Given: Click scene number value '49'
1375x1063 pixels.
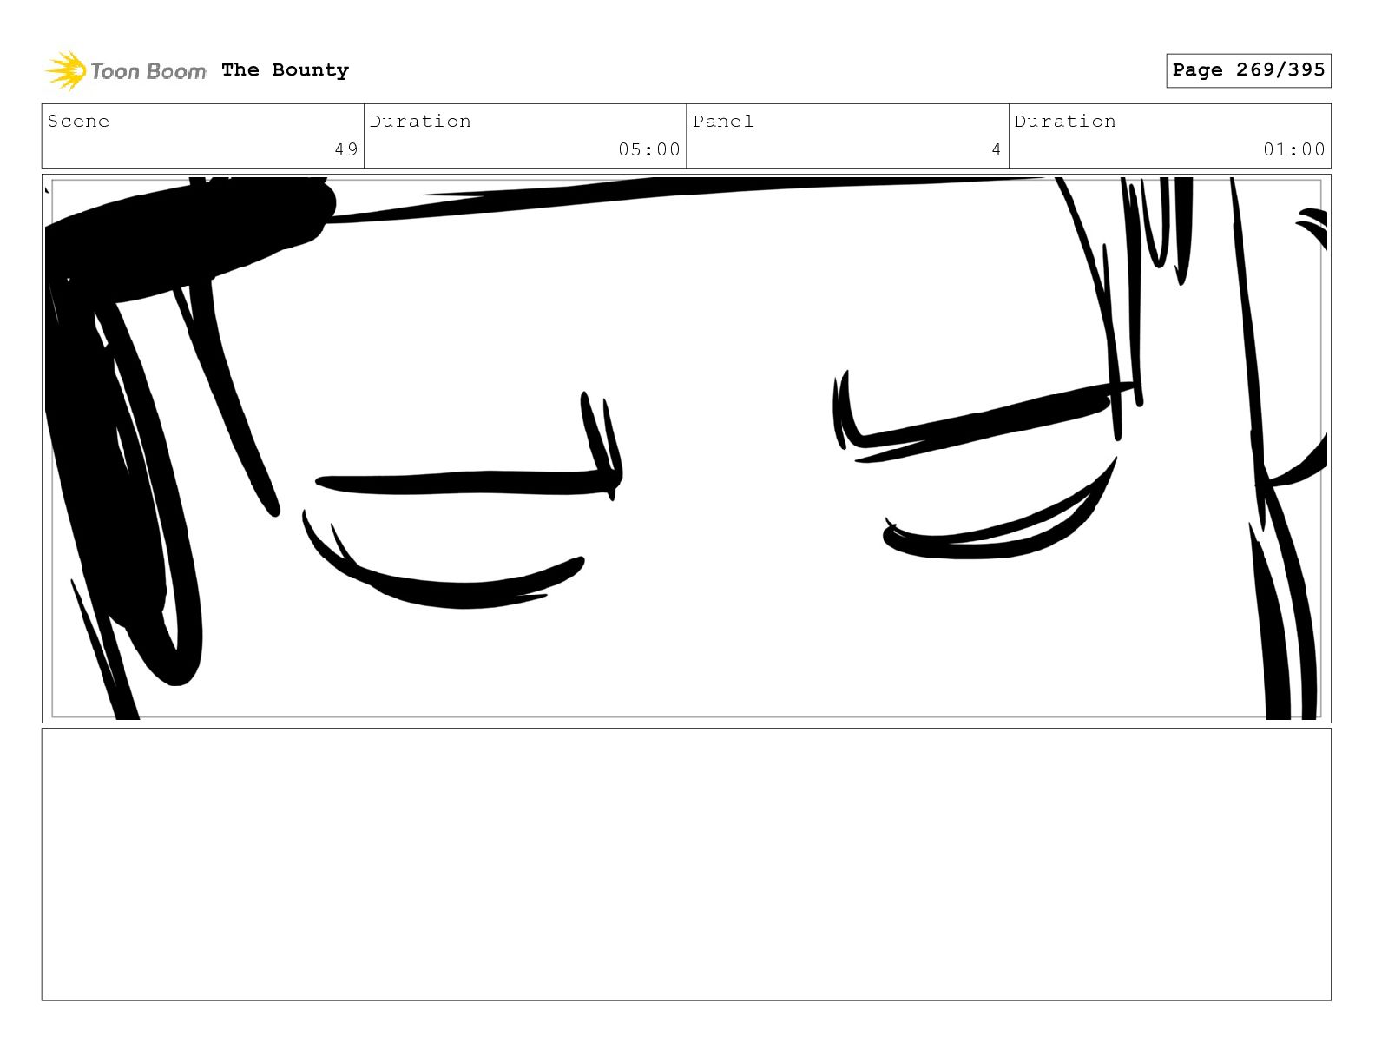Looking at the screenshot, I should pos(346,149).
